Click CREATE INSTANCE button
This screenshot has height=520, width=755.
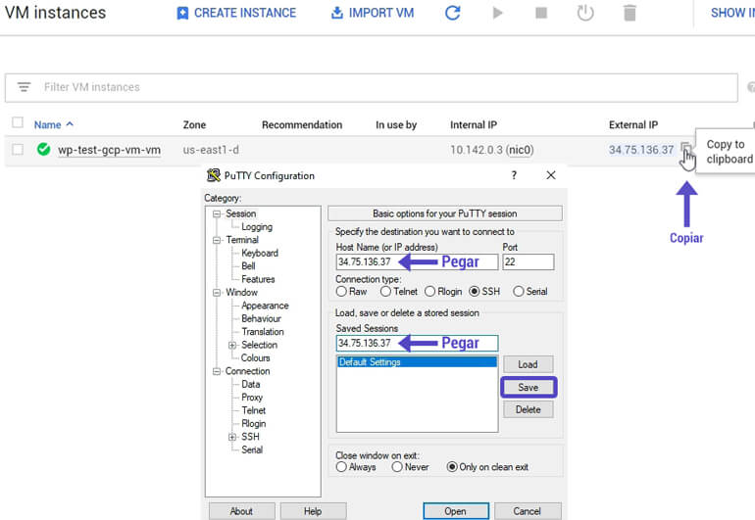236,13
